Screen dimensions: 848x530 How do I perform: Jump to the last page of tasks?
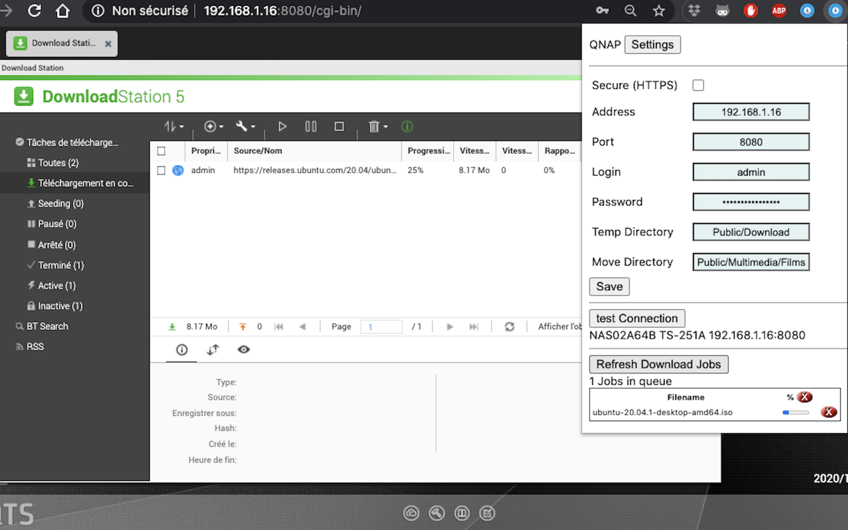pos(473,326)
